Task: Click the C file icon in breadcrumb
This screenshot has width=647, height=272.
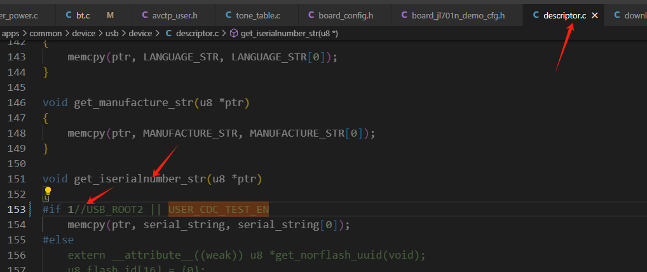Action: click(168, 34)
